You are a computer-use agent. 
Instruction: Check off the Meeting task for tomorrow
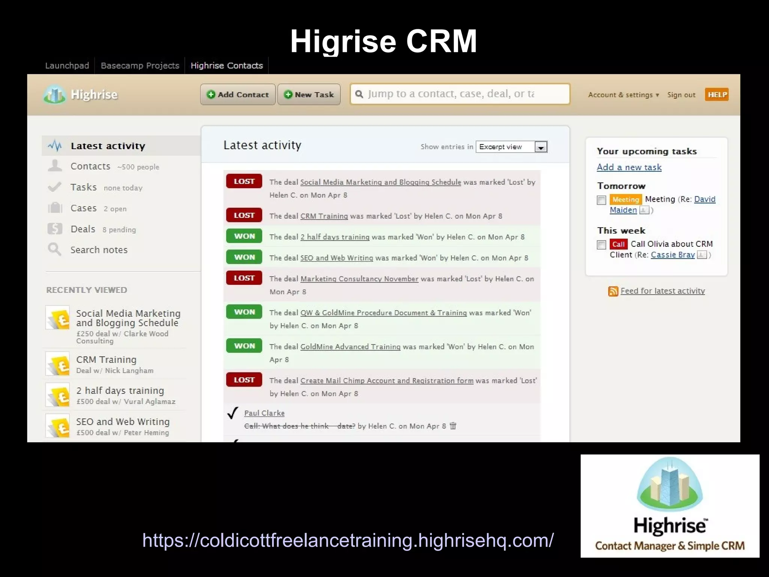(x=602, y=200)
